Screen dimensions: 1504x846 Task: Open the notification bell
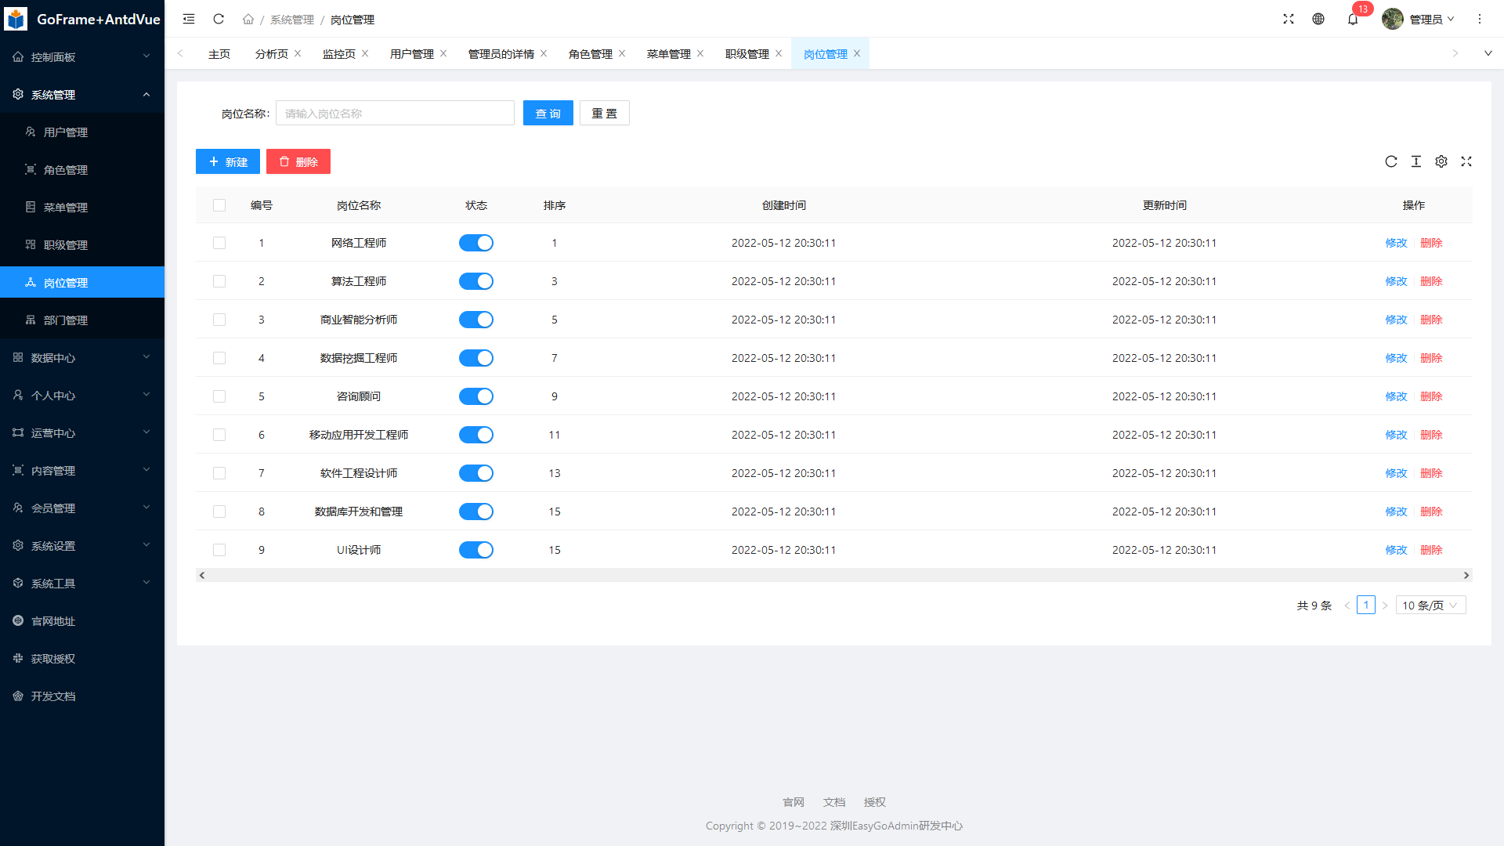[1353, 19]
